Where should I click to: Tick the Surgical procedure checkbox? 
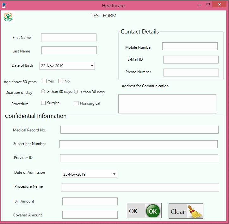tap(43, 103)
